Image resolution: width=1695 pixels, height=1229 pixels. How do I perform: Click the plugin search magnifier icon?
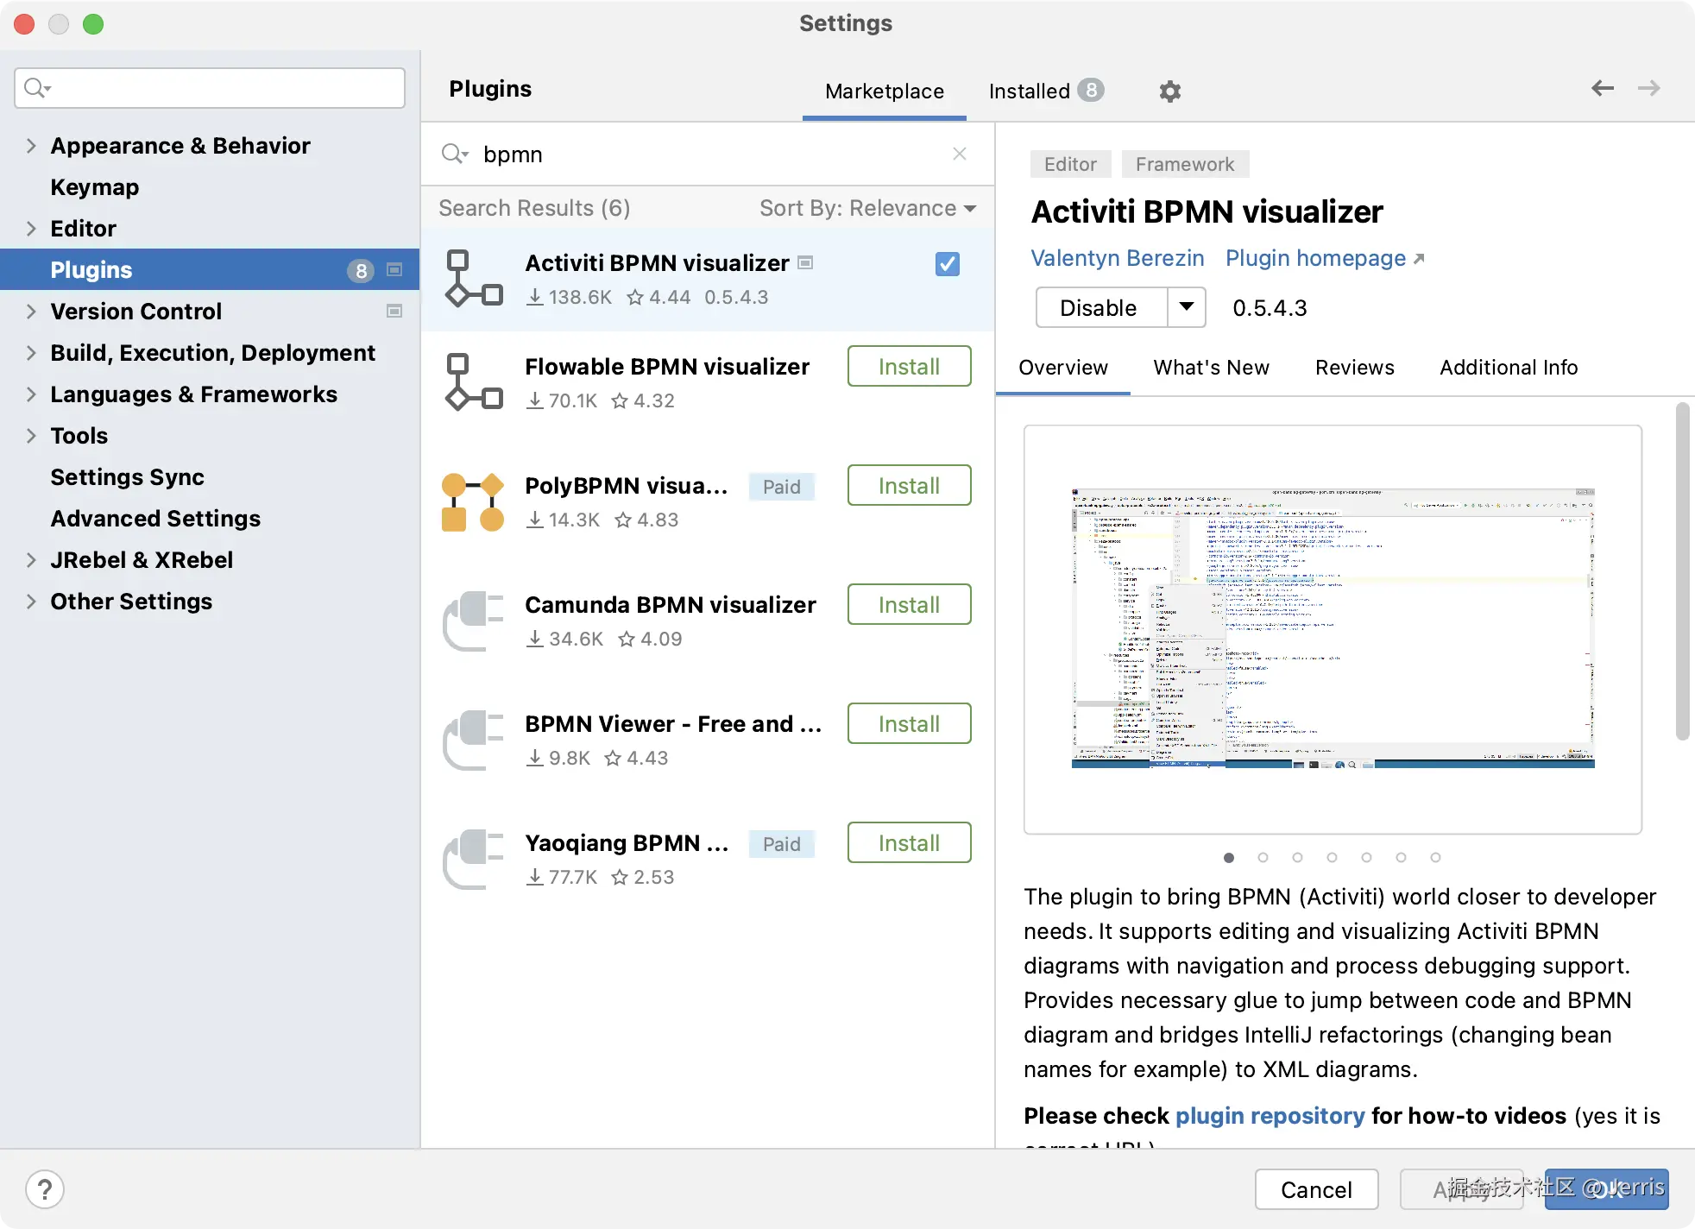tap(454, 154)
